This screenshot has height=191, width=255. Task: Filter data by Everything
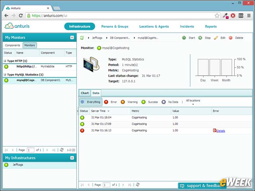pyautogui.click(x=91, y=102)
